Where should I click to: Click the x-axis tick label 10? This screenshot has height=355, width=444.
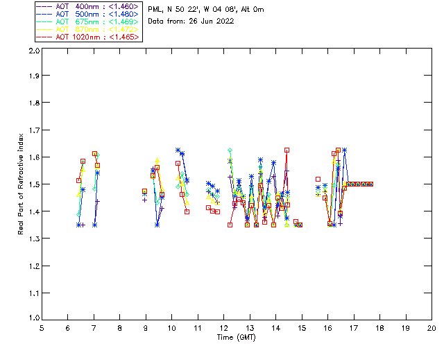(171, 328)
